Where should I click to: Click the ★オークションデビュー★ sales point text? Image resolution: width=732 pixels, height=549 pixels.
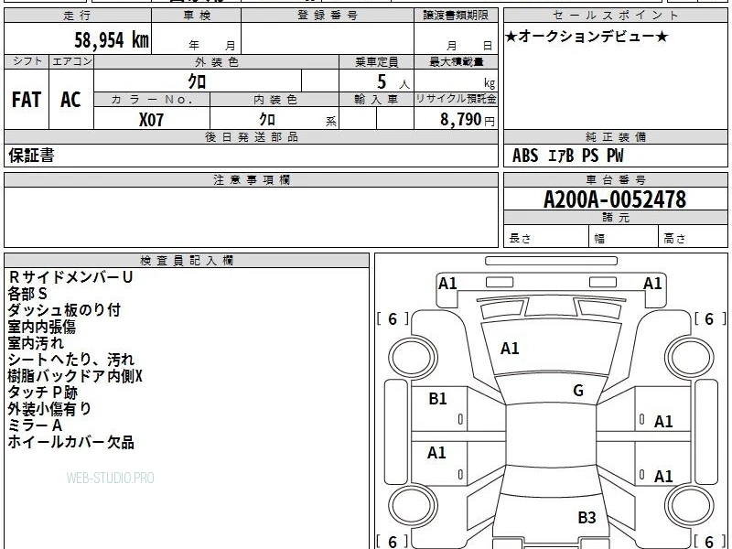click(587, 37)
